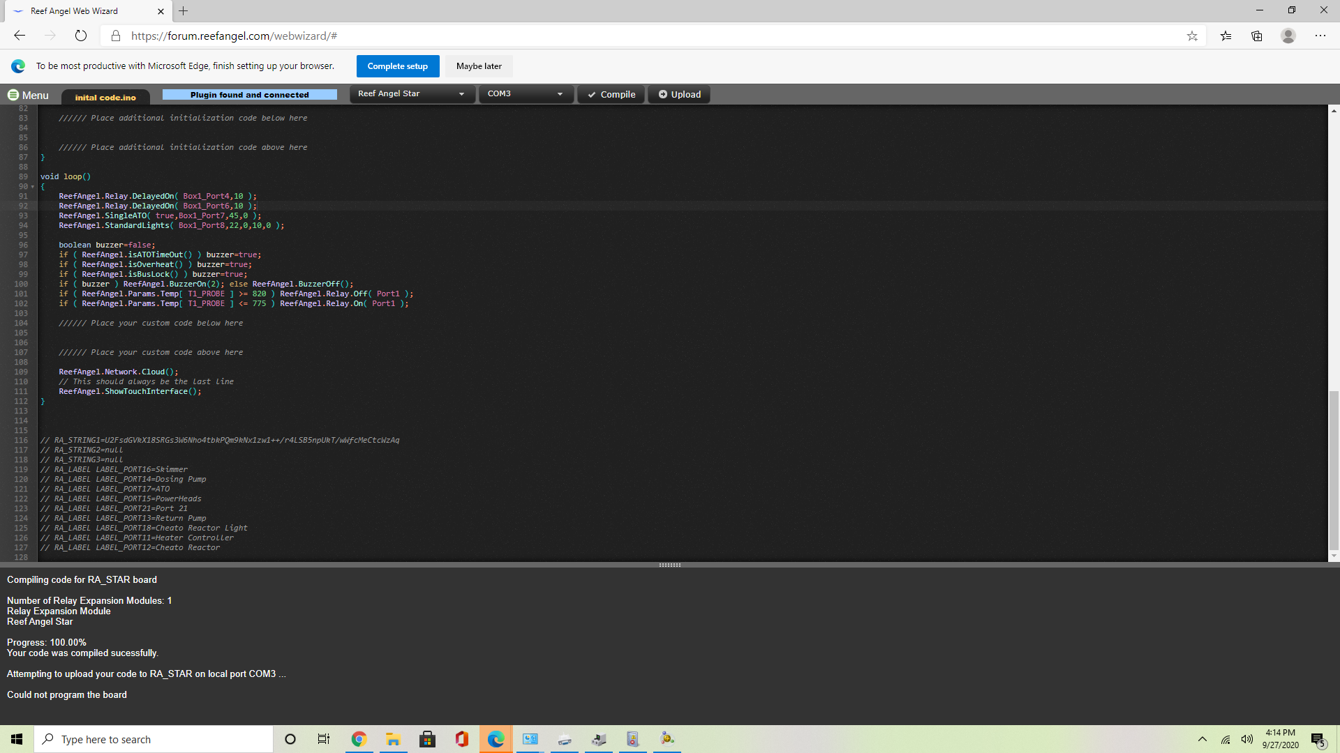Open the browser profile avatar icon

[1288, 36]
